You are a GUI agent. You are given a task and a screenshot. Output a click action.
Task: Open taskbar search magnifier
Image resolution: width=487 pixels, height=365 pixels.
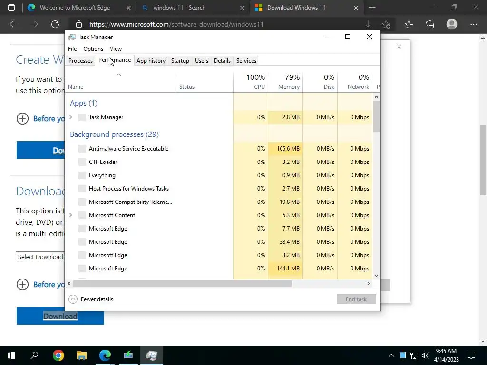pyautogui.click(x=34, y=355)
